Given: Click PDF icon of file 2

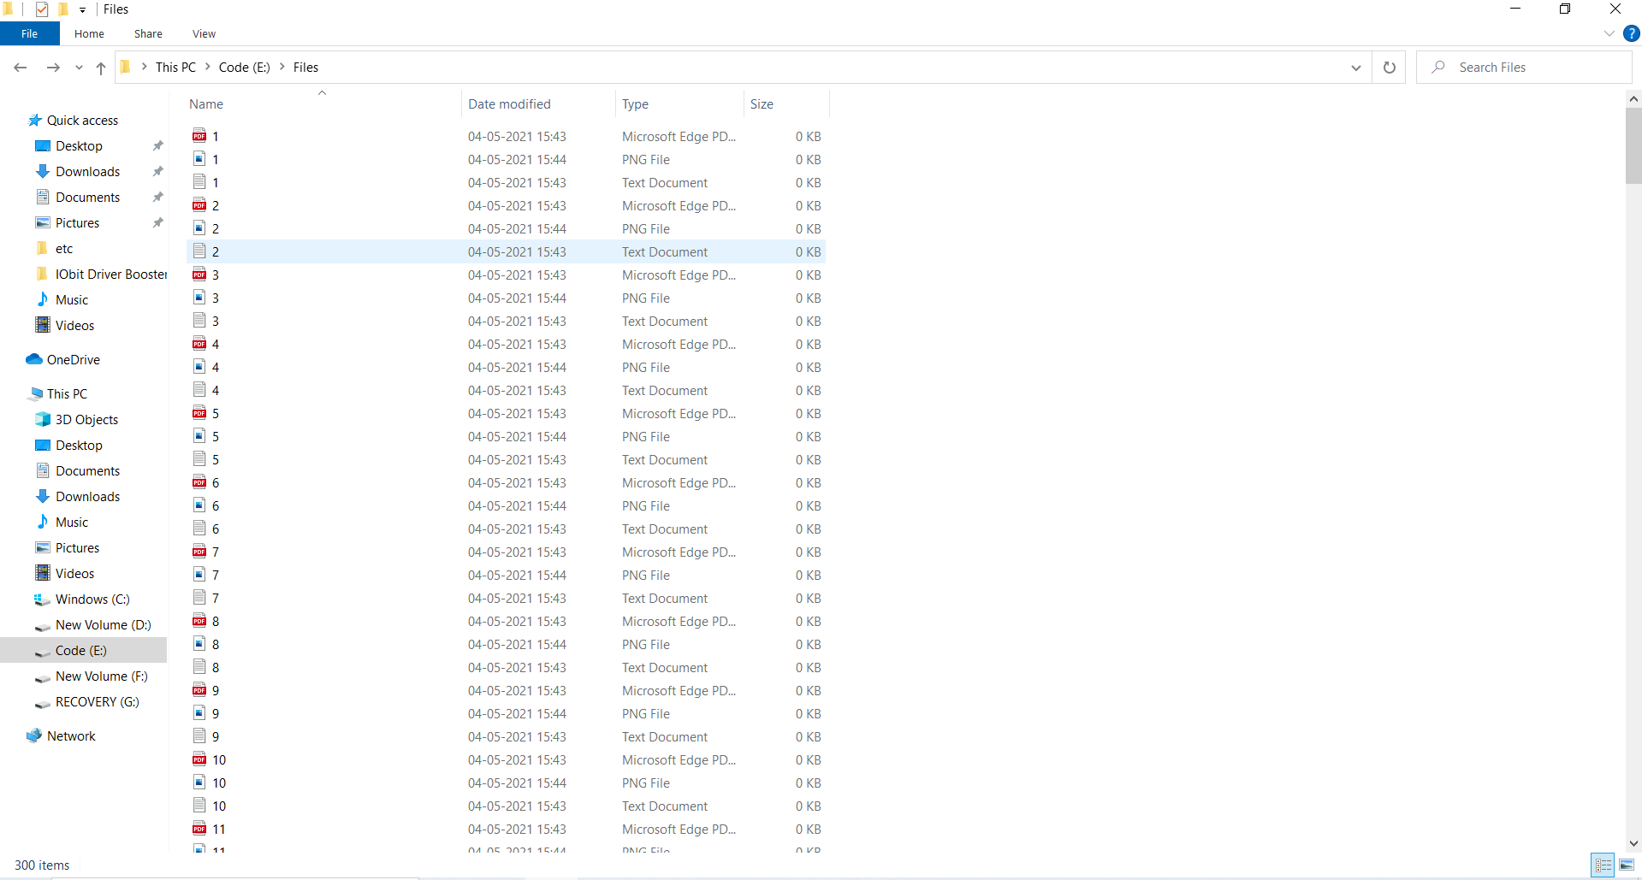Looking at the screenshot, I should click(199, 204).
